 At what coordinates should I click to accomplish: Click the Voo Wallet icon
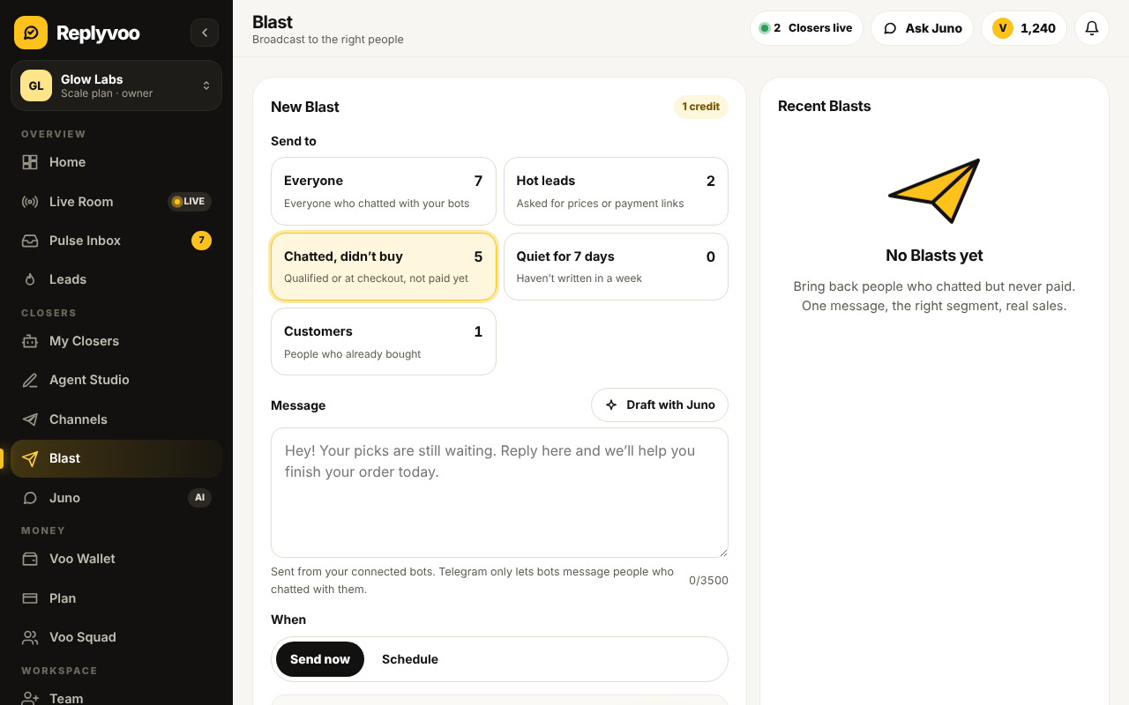(30, 559)
